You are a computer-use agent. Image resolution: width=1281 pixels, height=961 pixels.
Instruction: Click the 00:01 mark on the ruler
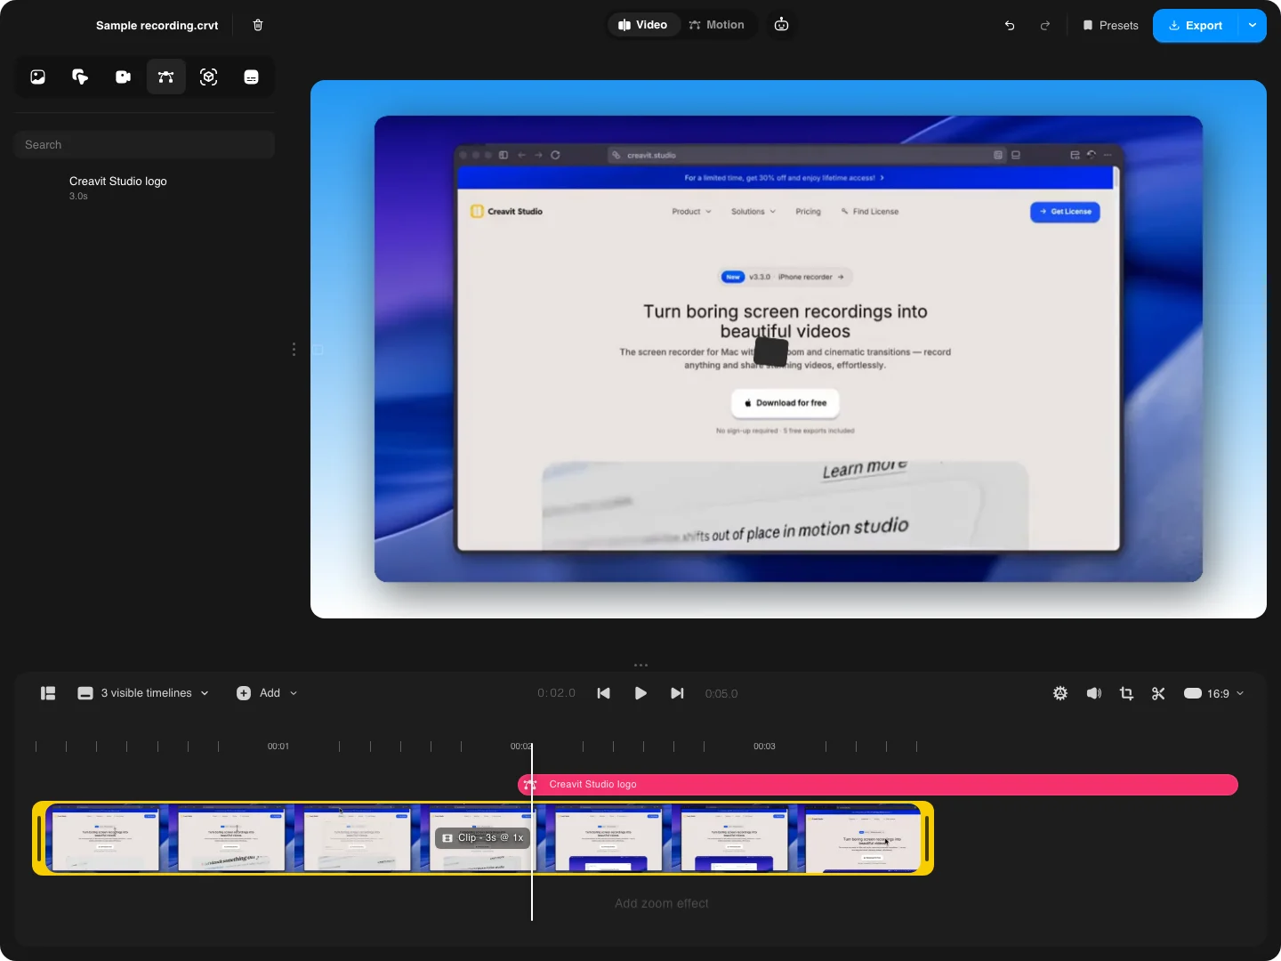point(278,747)
